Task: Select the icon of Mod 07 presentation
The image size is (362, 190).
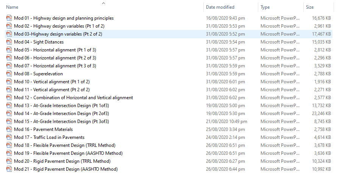Action: pyautogui.click(x=9, y=66)
